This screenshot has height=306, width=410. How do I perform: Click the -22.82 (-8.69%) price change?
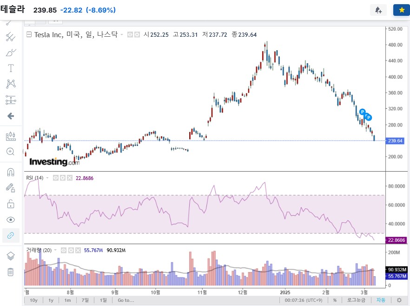coord(88,10)
